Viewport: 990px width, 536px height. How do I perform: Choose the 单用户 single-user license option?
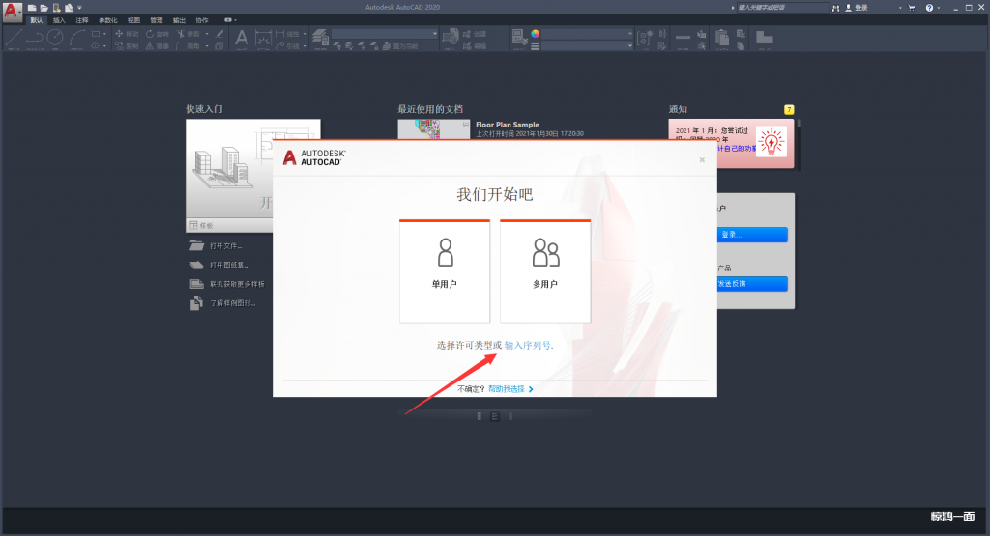(x=446, y=270)
